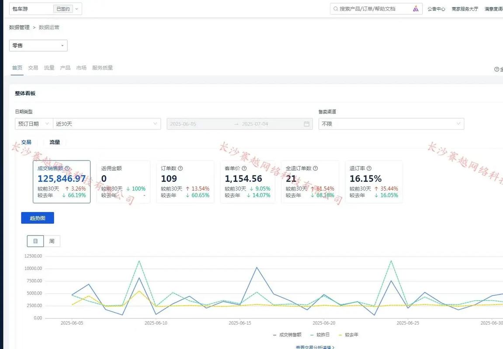503x349 pixels.
Task: Open the 产品 tab
Action: pyautogui.click(x=65, y=68)
